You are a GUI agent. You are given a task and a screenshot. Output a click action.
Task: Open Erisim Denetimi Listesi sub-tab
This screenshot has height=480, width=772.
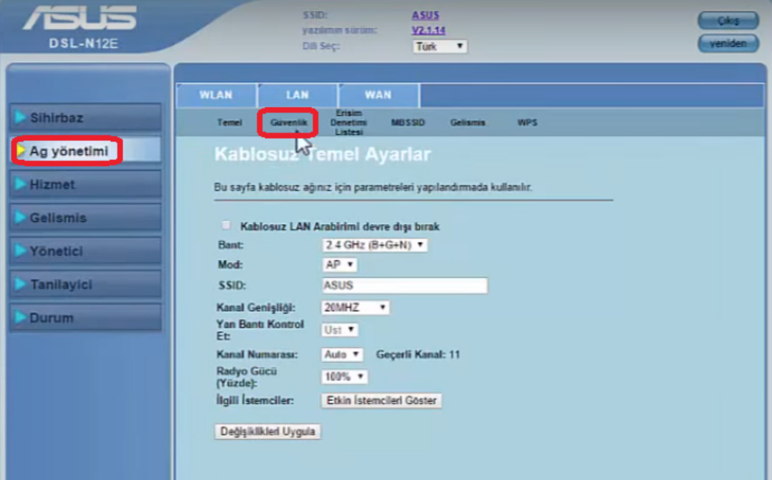[x=349, y=122]
